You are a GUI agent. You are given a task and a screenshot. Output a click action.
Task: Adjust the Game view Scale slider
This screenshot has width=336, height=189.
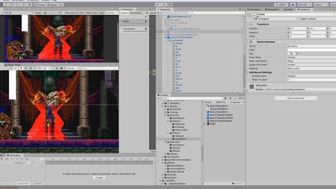tap(49, 13)
